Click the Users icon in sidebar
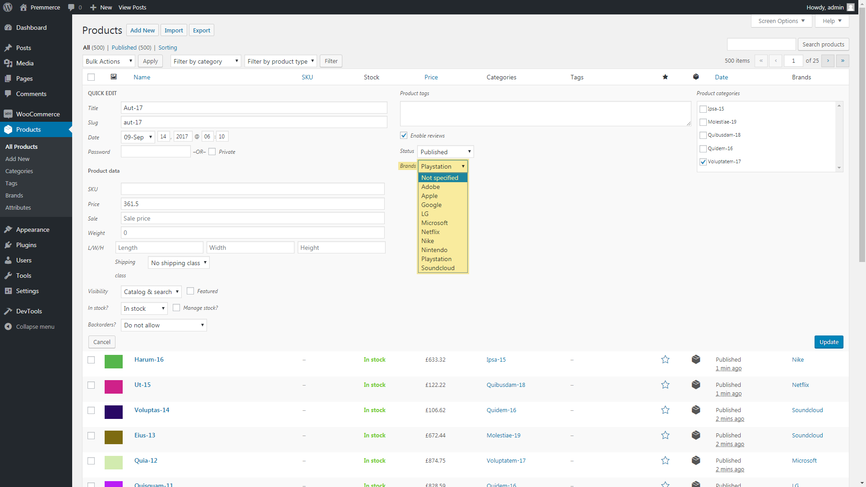 [8, 260]
